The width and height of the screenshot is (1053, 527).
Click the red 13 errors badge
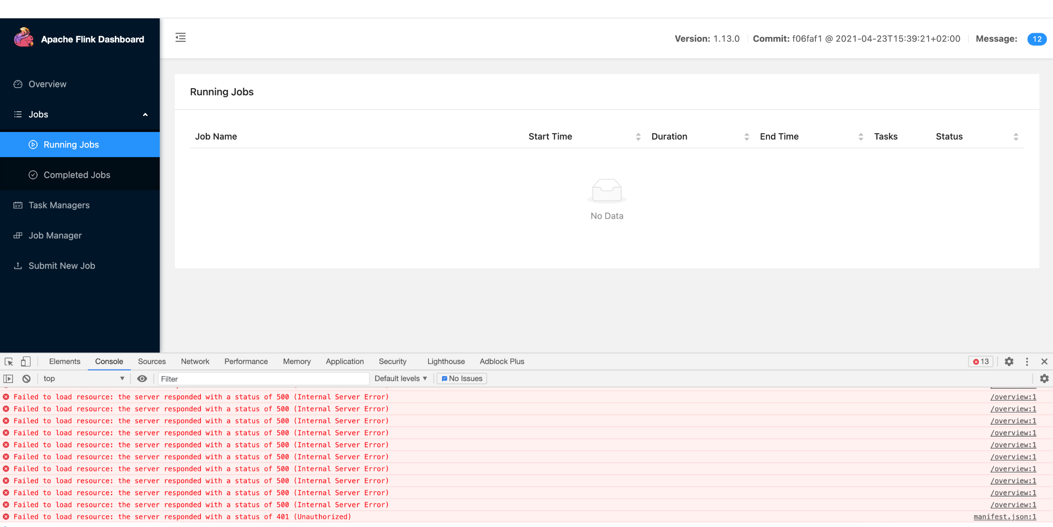(981, 361)
